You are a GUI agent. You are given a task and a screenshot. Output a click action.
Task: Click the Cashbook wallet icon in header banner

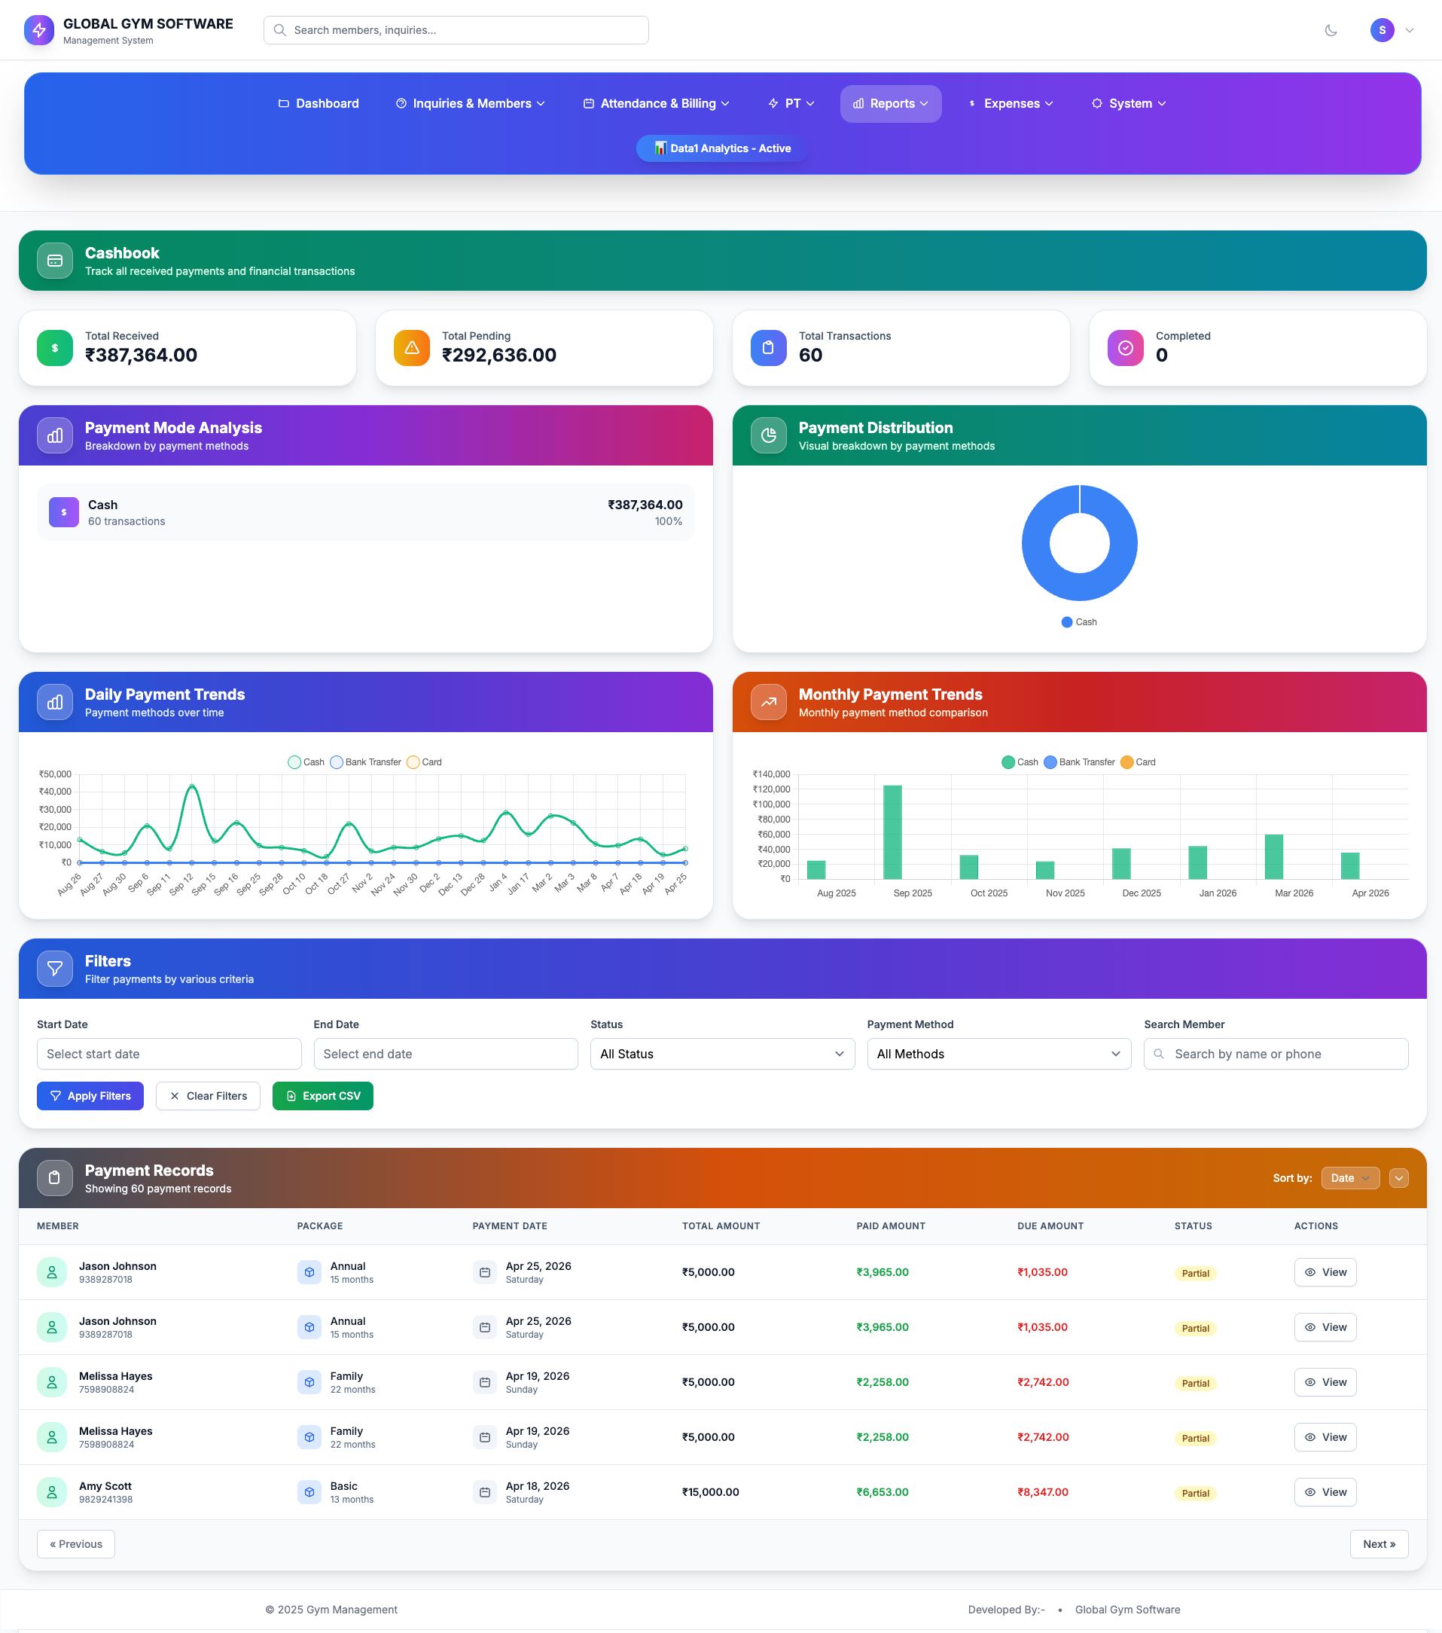tap(53, 261)
